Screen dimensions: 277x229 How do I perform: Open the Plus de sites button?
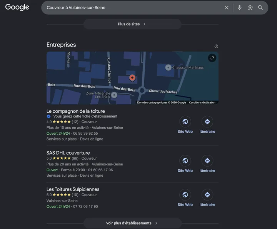pyautogui.click(x=132, y=24)
